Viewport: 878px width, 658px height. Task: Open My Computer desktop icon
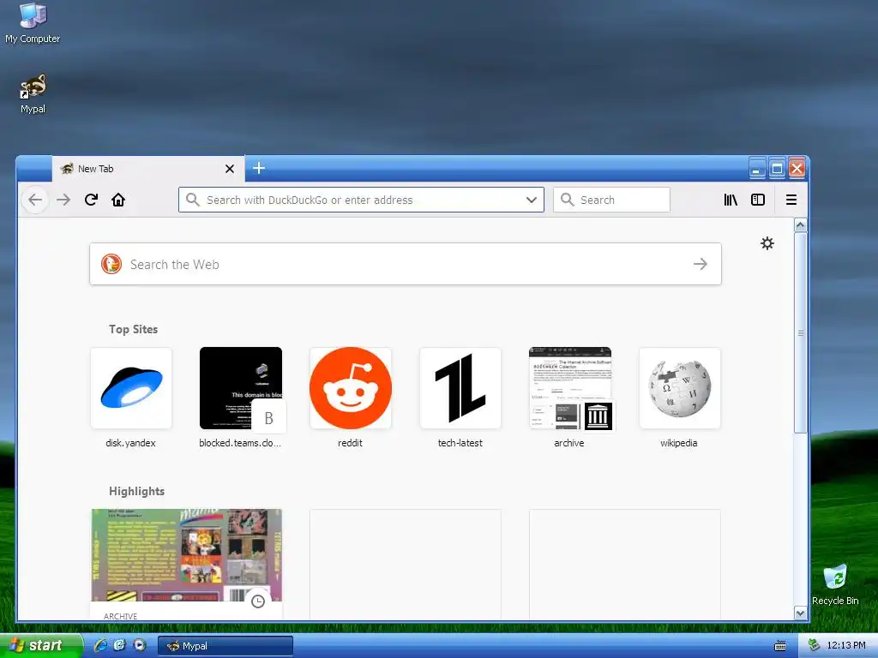(33, 23)
